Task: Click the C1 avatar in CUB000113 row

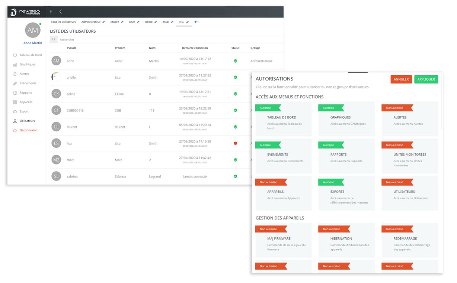Action: click(x=56, y=110)
